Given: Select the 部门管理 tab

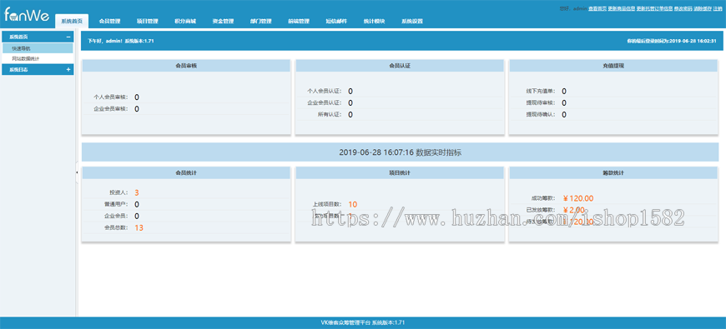Looking at the screenshot, I should click(260, 22).
